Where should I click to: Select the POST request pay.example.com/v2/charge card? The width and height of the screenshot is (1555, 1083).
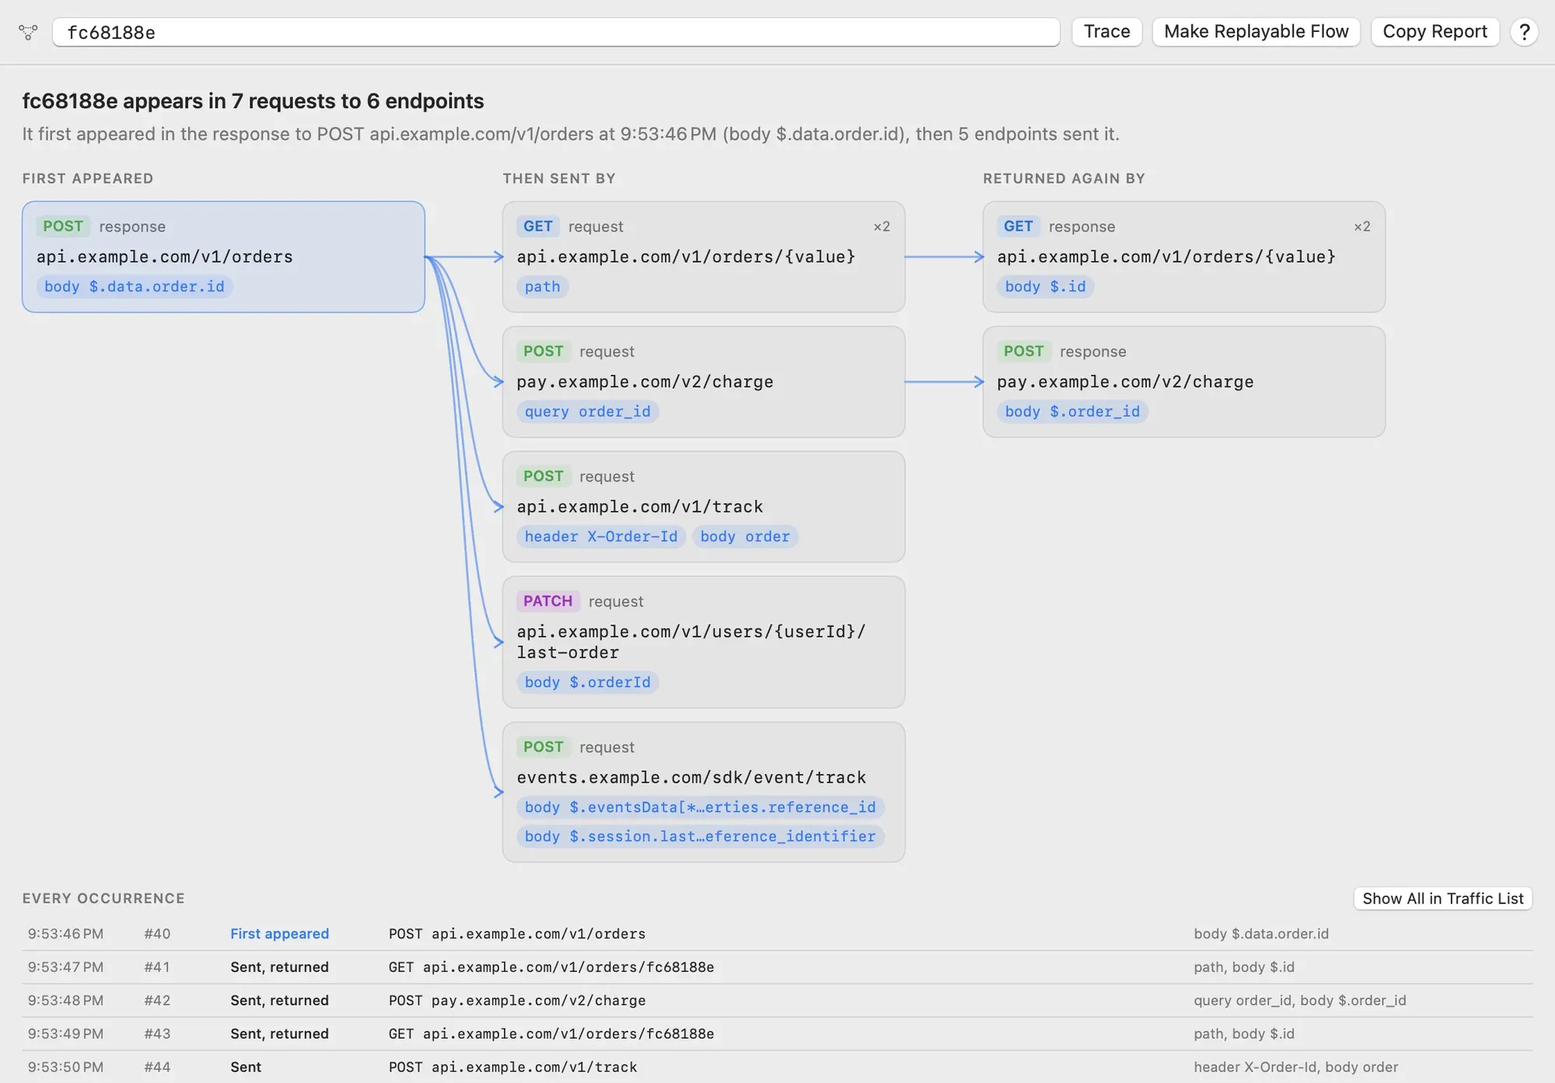[x=704, y=382]
